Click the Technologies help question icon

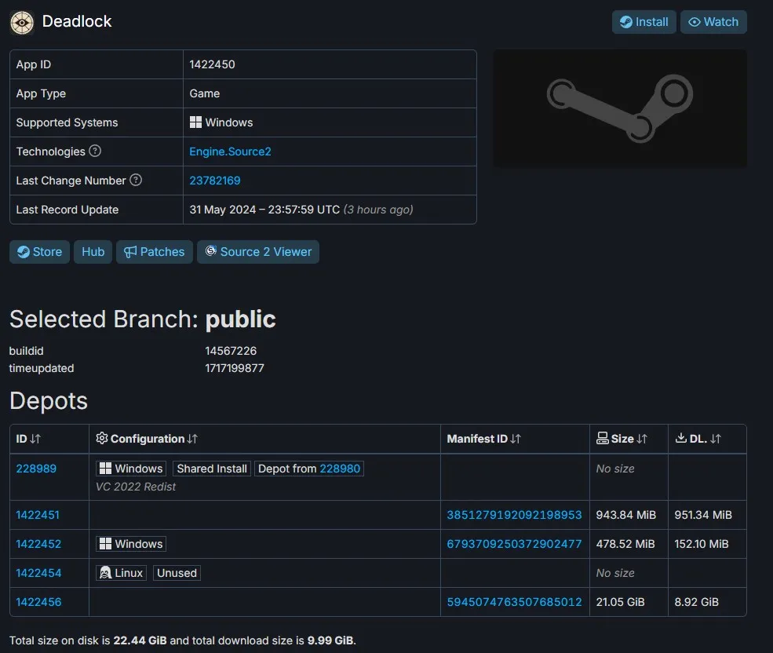pos(95,151)
